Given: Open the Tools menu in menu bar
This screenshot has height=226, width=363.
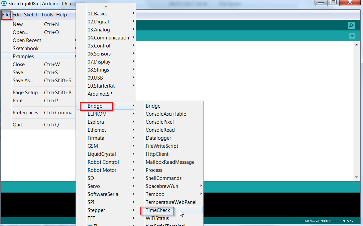Looking at the screenshot, I should point(47,15).
